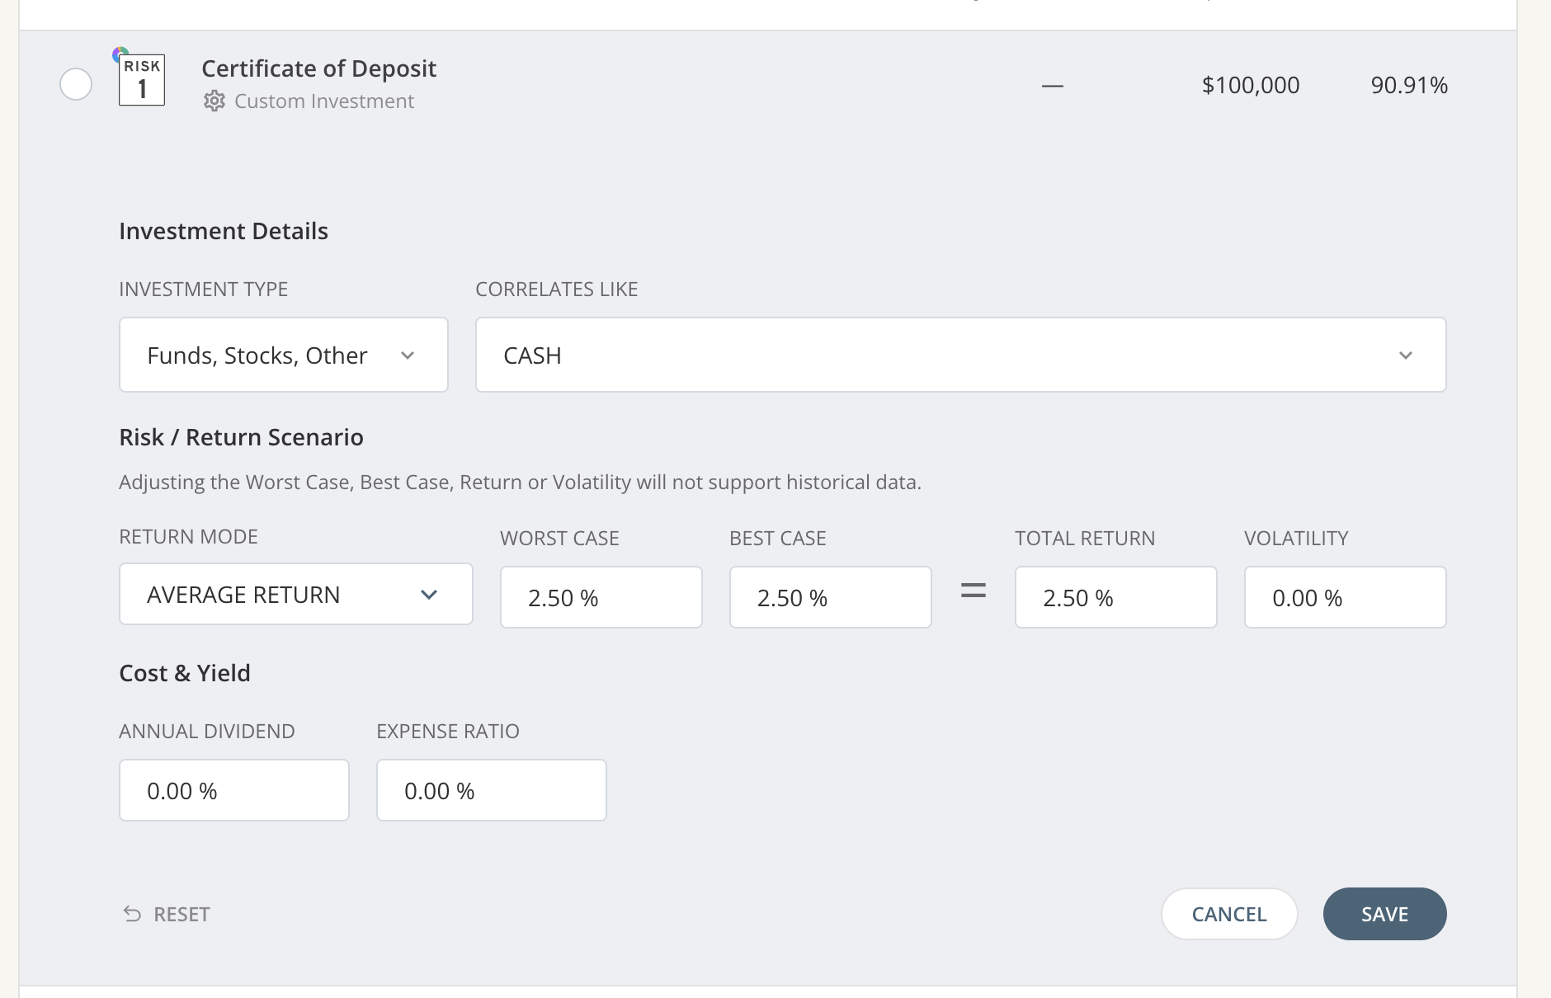
Task: Click the Risk / Return Scenario heading
Action: (x=241, y=437)
